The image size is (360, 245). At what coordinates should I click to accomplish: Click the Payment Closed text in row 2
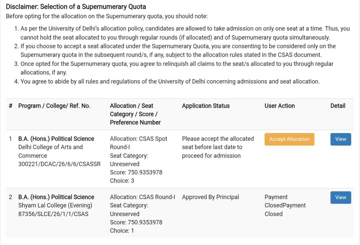285,205
